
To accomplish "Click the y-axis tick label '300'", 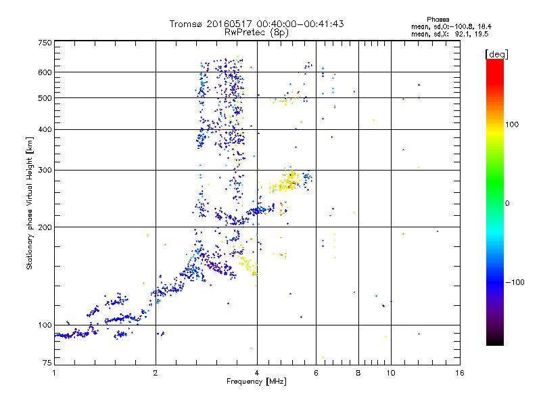I will pyautogui.click(x=45, y=170).
